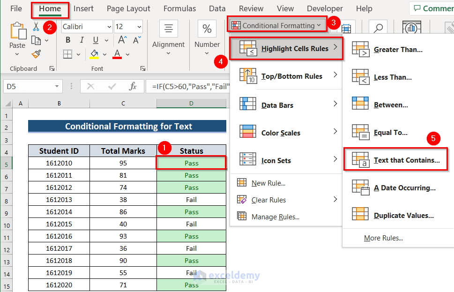454x292 pixels.
Task: Choose A Date Occurring rule
Action: (x=398, y=187)
